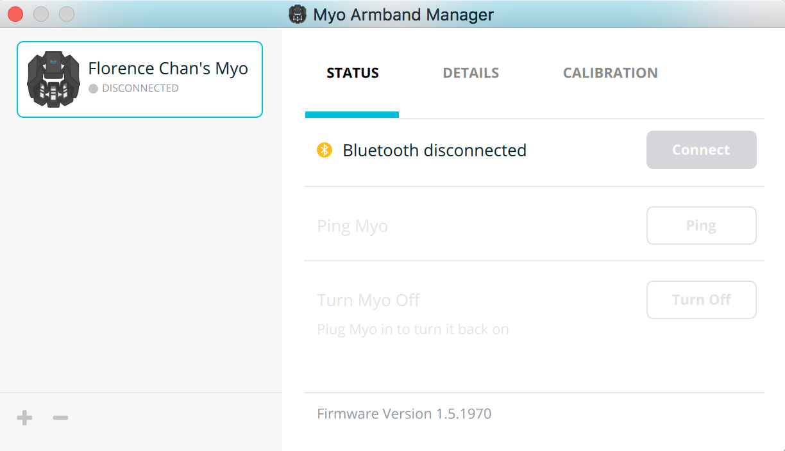Add a new Myo with plus icon
The width and height of the screenshot is (785, 451).
[x=24, y=418]
